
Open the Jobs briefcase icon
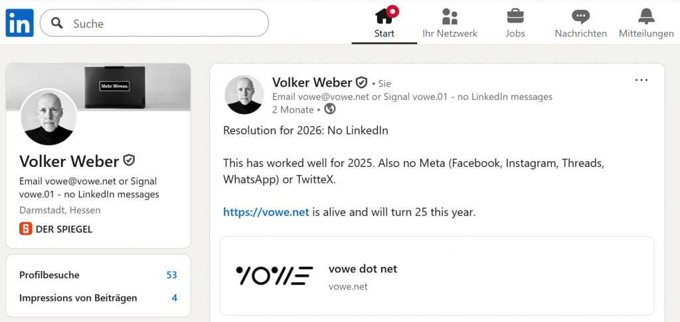coord(515,15)
